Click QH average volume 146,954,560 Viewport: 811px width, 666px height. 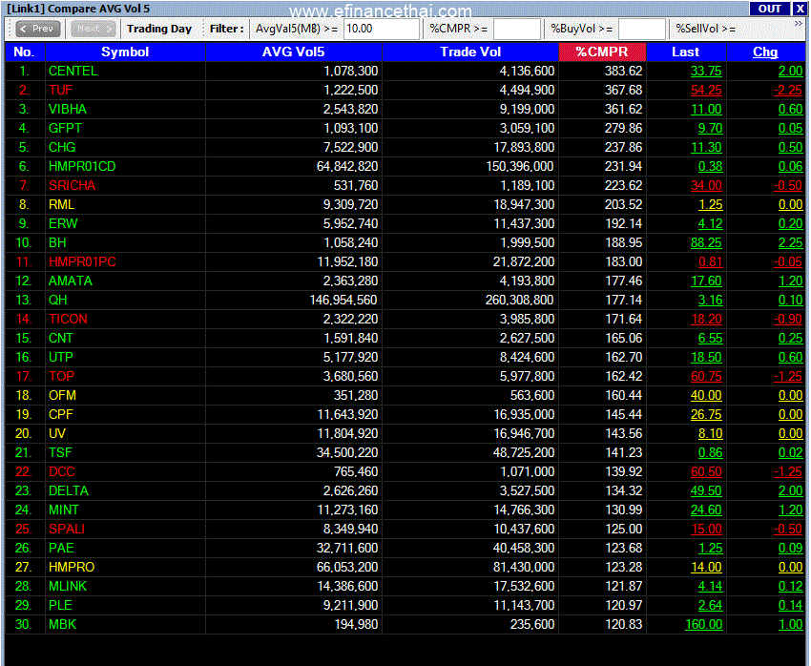pos(343,300)
